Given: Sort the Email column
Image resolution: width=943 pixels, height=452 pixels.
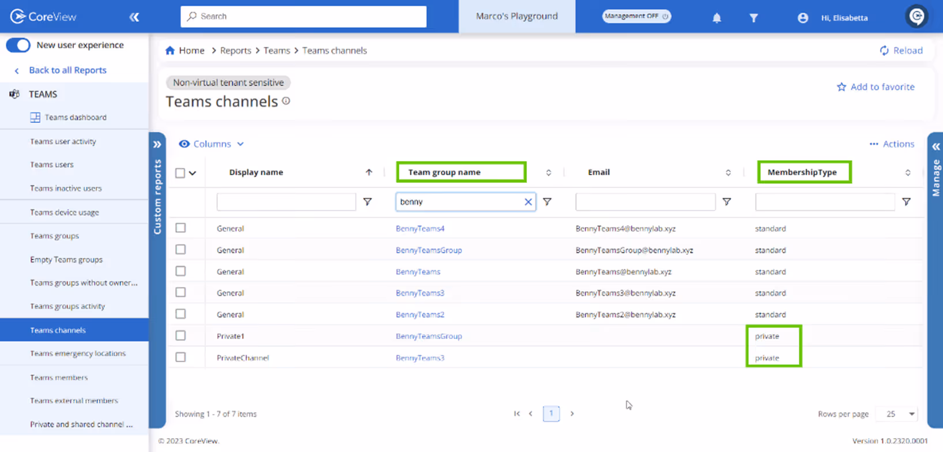Looking at the screenshot, I should (728, 172).
